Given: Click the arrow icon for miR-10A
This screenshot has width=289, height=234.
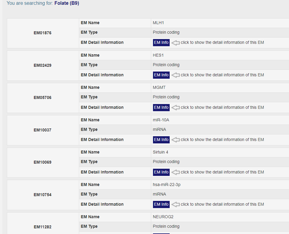Looking at the screenshot, I should pyautogui.click(x=176, y=140).
